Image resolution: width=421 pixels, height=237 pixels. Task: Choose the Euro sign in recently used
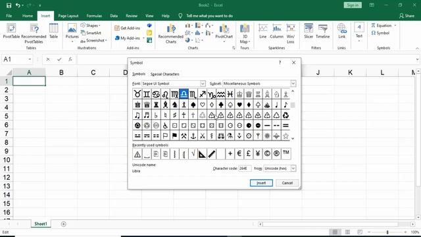pyautogui.click(x=239, y=153)
